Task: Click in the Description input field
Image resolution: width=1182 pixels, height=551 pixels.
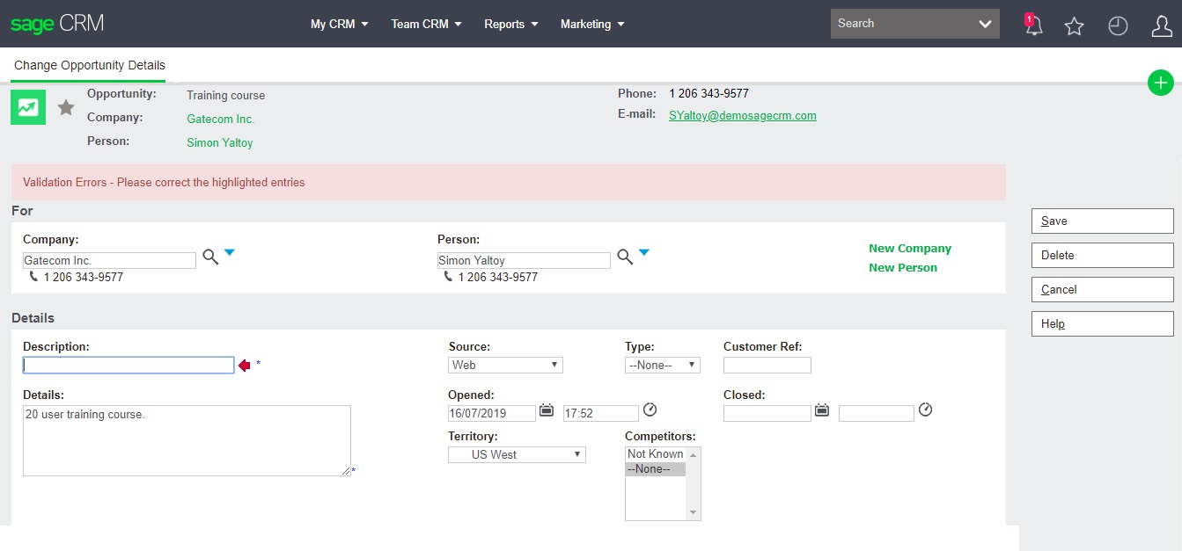Action: [x=128, y=366]
